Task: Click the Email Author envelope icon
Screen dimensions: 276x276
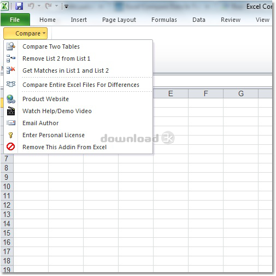Action: click(x=11, y=123)
